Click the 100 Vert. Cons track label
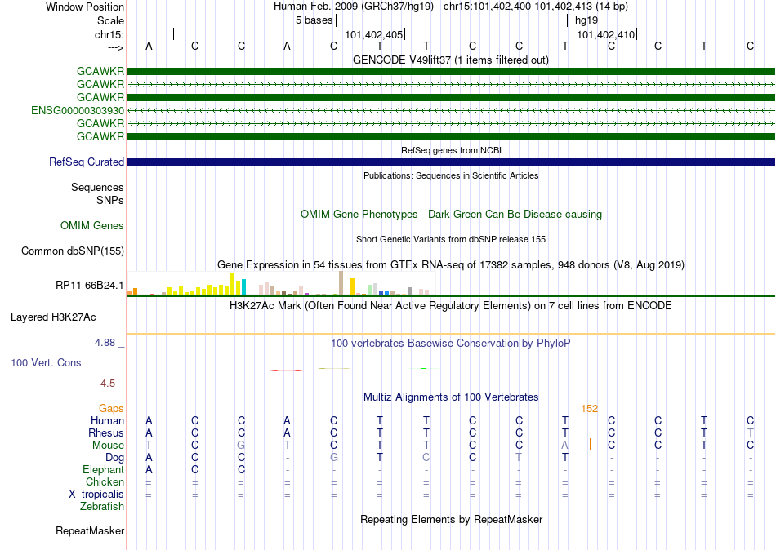 click(46, 362)
